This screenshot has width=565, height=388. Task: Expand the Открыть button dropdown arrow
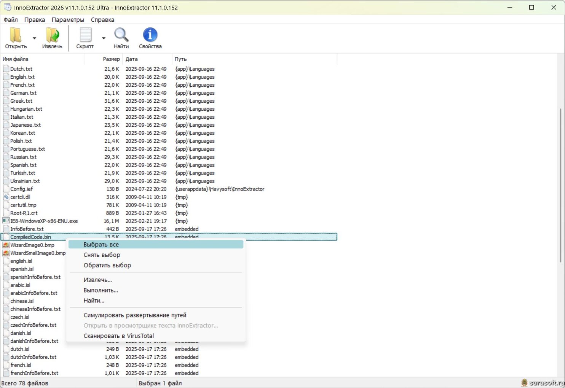click(x=34, y=38)
